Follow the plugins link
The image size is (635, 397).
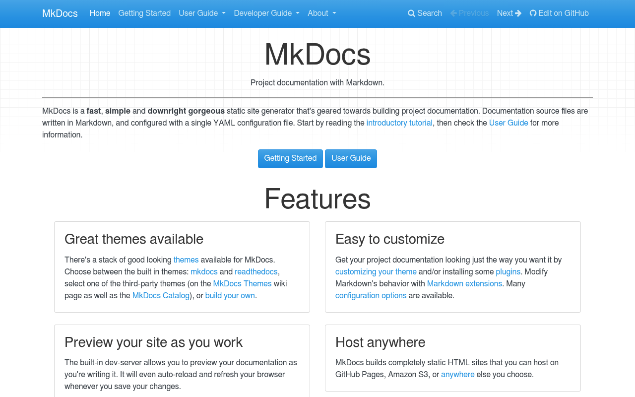click(x=508, y=272)
